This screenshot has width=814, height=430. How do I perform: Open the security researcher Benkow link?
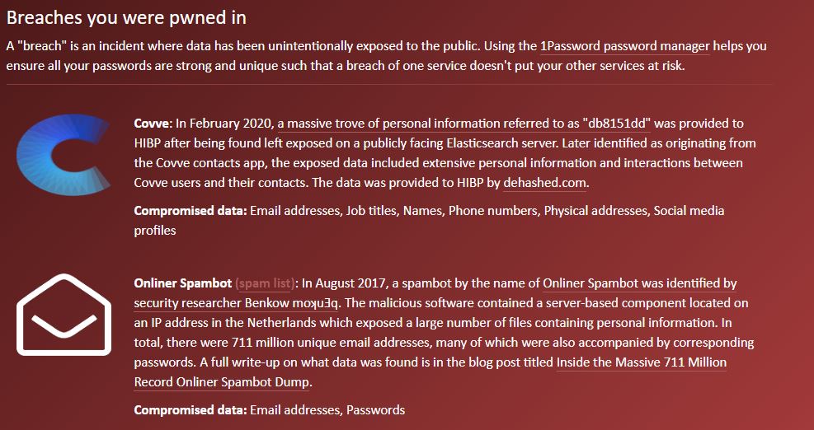pos(236,303)
